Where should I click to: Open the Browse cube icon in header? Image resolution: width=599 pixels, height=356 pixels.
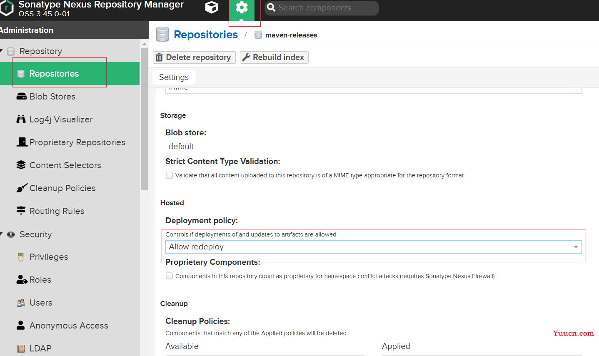pyautogui.click(x=212, y=7)
